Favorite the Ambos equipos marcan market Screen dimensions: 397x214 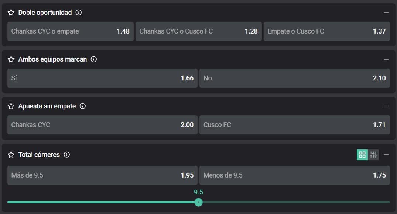(11, 59)
